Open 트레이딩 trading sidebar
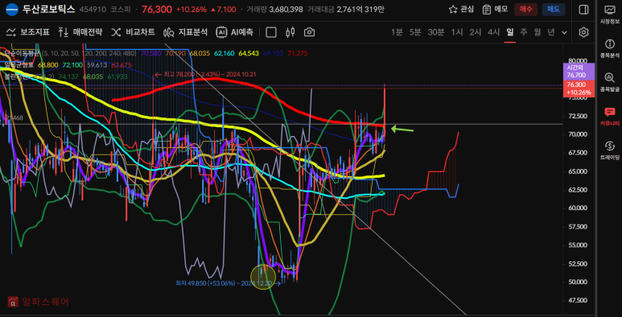This screenshot has height=317, width=622. 610,150
